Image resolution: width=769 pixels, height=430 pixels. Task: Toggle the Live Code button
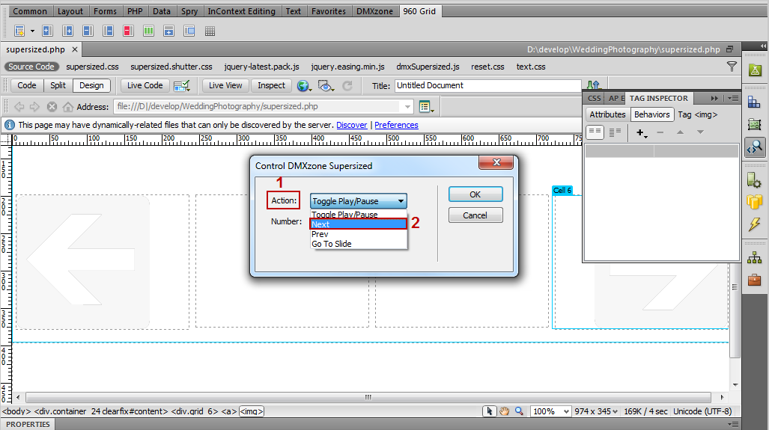click(145, 85)
